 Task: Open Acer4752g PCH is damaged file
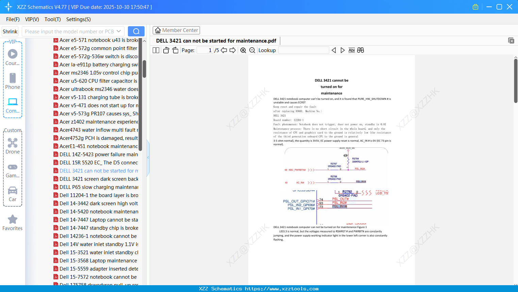click(96, 138)
